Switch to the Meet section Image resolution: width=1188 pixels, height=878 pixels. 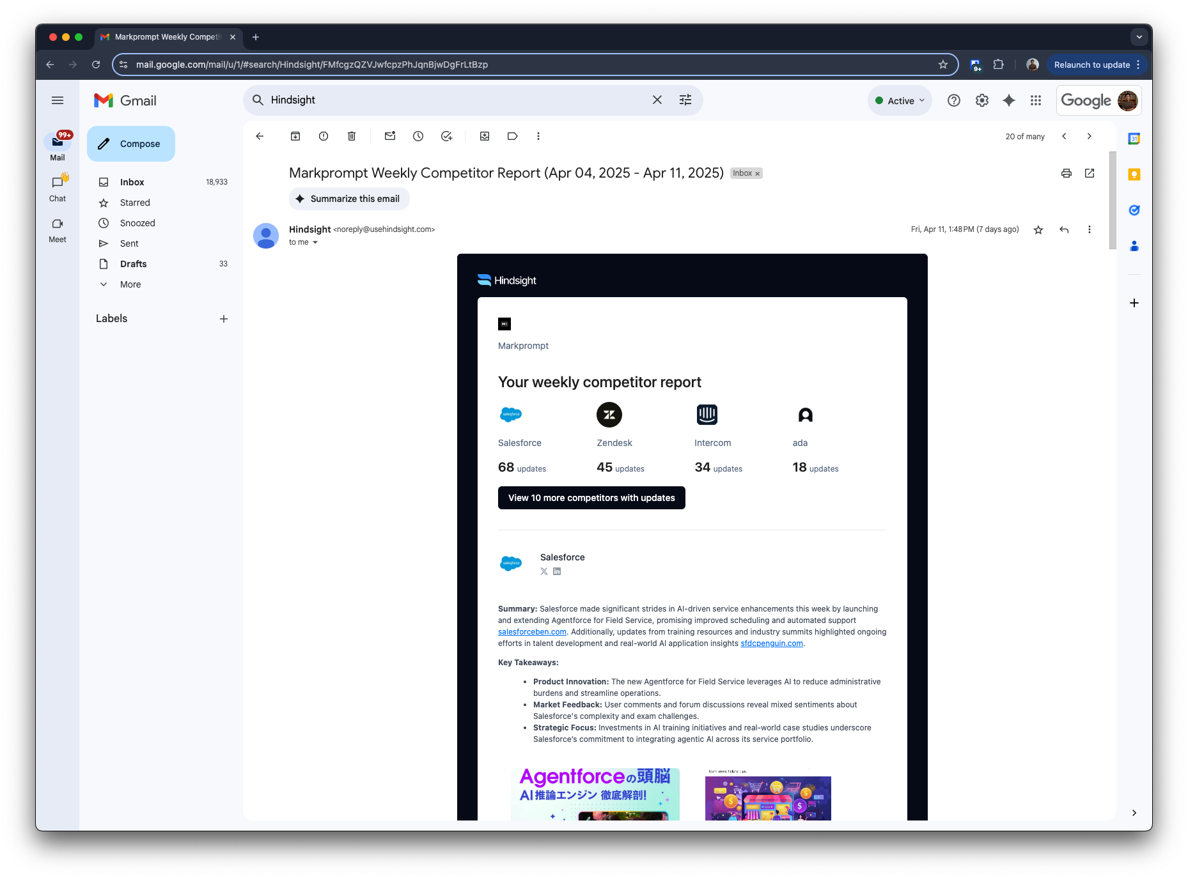(x=58, y=230)
